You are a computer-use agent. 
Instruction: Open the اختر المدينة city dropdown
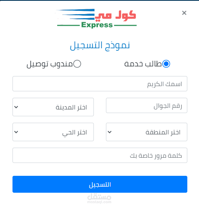53,107
